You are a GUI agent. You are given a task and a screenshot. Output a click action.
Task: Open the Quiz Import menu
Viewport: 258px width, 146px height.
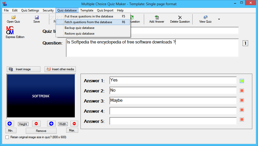pos(105,10)
